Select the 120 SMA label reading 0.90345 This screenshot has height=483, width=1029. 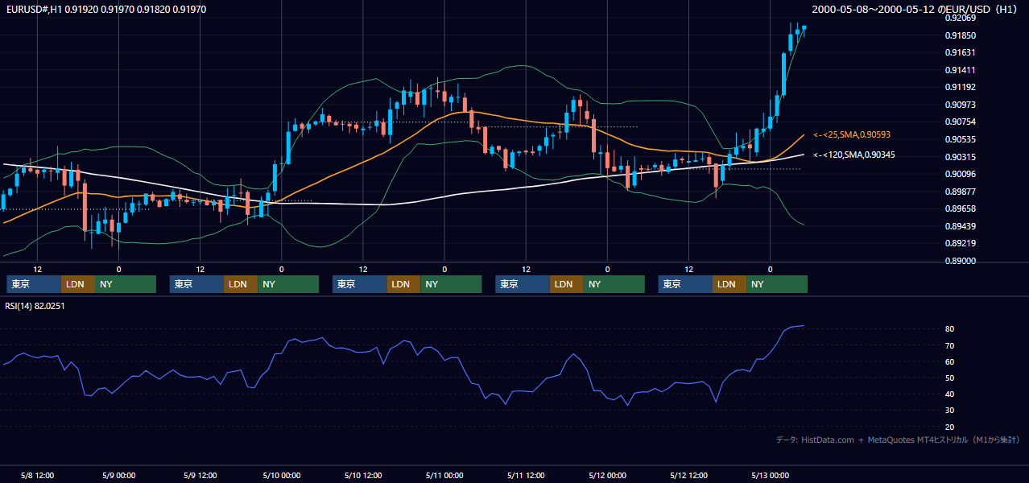coord(853,155)
